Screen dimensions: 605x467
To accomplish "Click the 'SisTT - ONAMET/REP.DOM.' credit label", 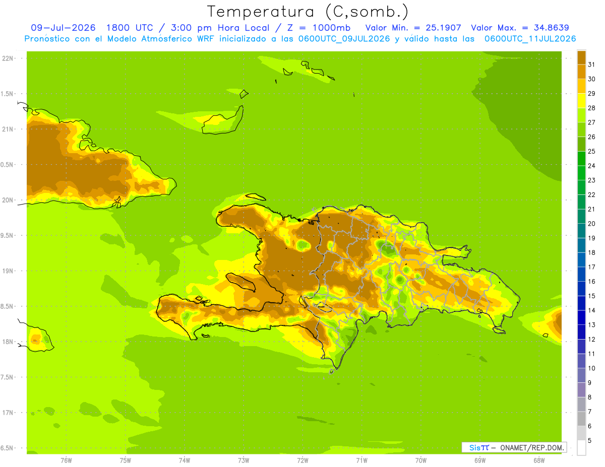I will point(514,447).
